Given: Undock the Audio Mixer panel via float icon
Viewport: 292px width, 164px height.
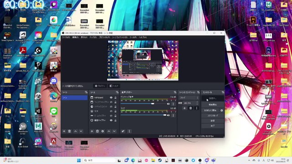Looking at the screenshot, I should pyautogui.click(x=175, y=92).
